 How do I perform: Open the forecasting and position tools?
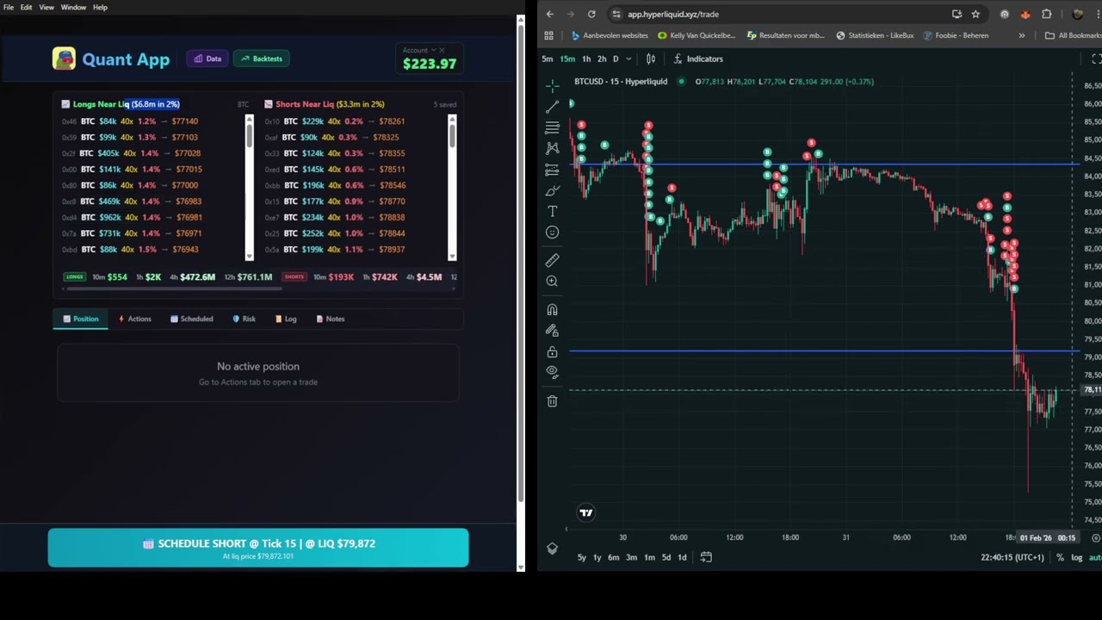(552, 170)
